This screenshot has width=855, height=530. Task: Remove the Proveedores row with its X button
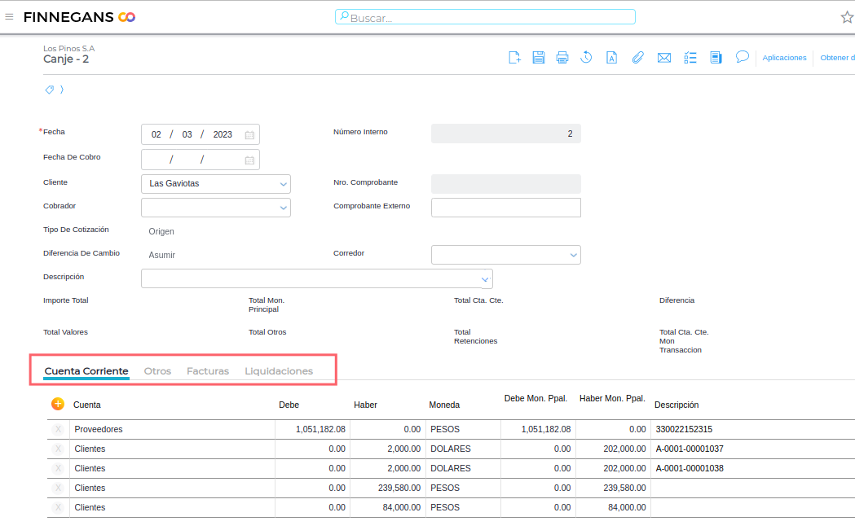(58, 429)
